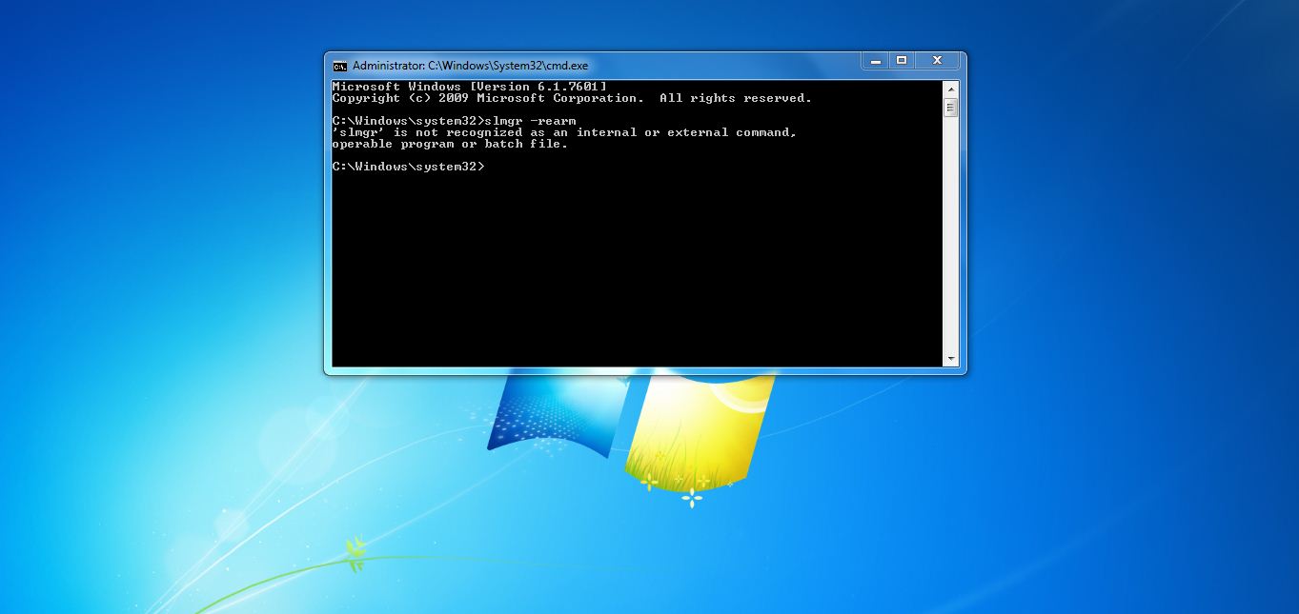
Task: Click the 2009 Microsoft copyright notice
Action: [x=572, y=98]
